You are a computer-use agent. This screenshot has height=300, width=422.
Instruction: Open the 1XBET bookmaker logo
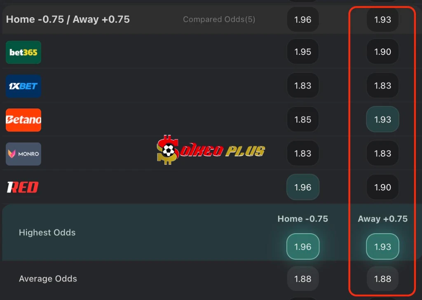23,86
